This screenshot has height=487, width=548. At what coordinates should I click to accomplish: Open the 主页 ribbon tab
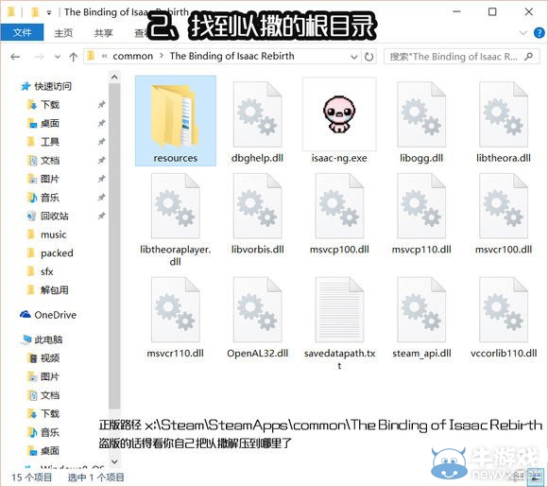[63, 33]
